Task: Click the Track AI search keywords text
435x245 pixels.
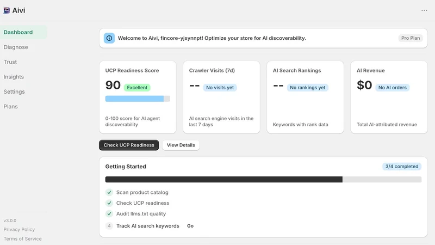Action: tap(147, 226)
